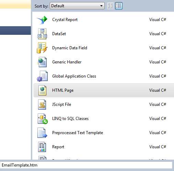
Task: Click the HTML Page globe icon
Action: 42,90
